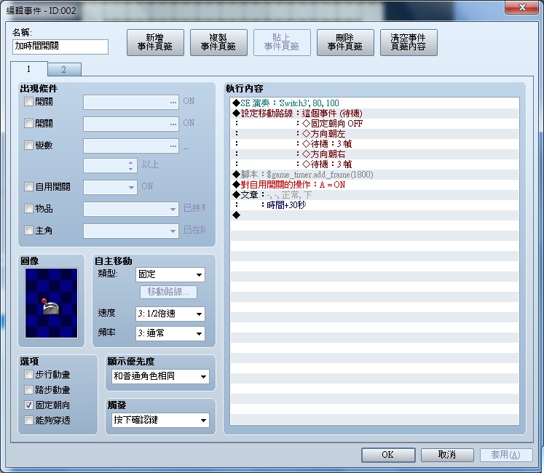The height and width of the screenshot is (473, 544).
Task: Enable the first 開關 condition checkbox
Action: 28,102
